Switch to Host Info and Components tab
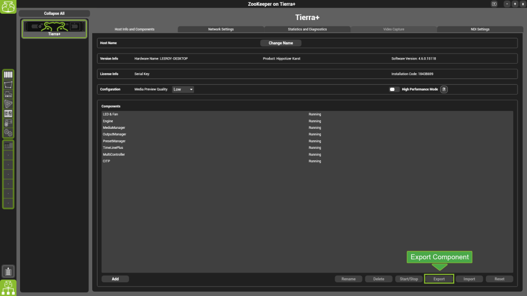 pos(134,29)
